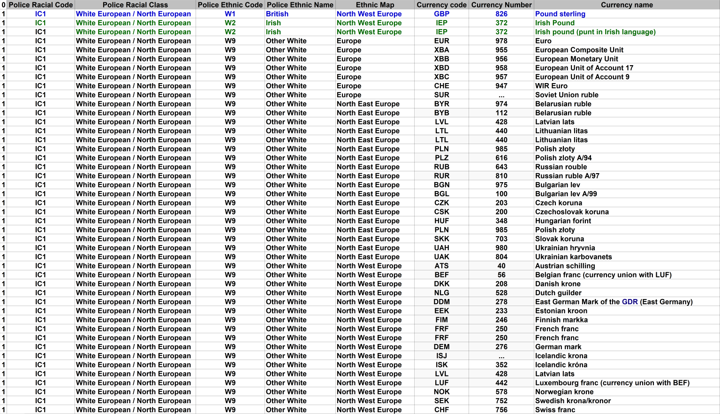Select the BYB currency code cell
The image size is (720, 414).
click(x=442, y=113)
